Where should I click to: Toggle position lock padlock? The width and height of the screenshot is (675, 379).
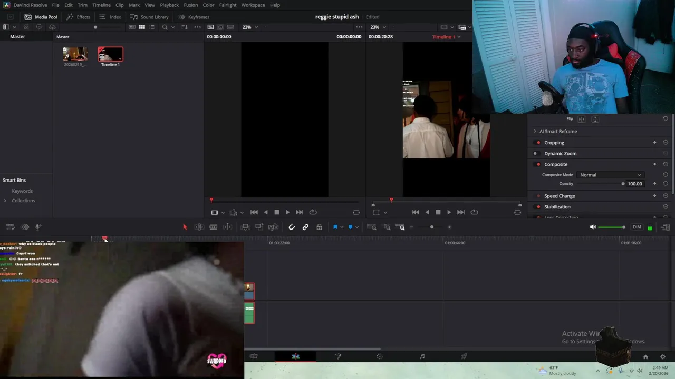319,227
